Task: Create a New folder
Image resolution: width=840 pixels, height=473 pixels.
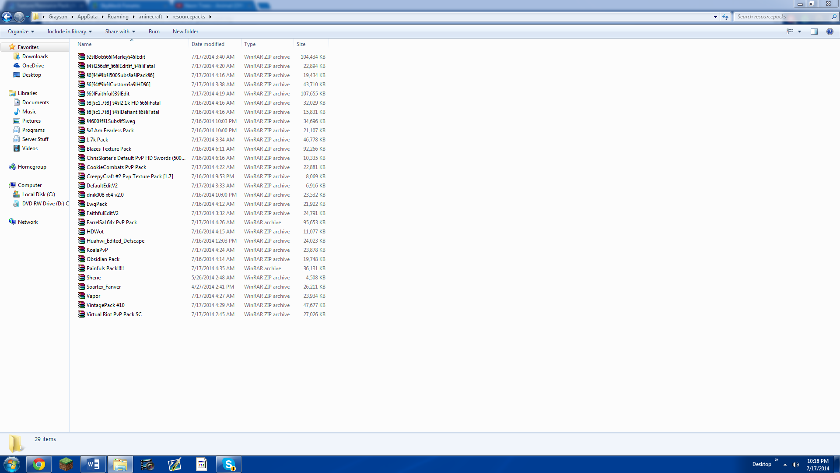Action: (185, 32)
